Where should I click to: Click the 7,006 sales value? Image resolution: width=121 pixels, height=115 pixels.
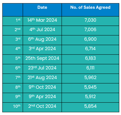point(90,30)
